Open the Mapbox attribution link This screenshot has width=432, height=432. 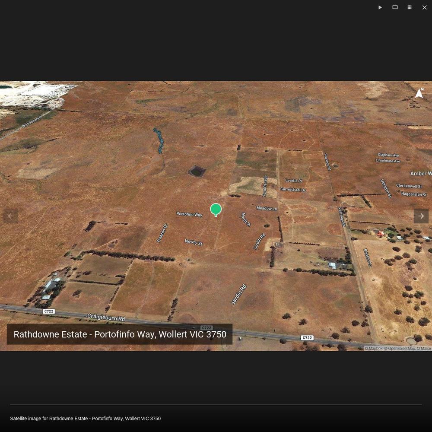(x=374, y=348)
